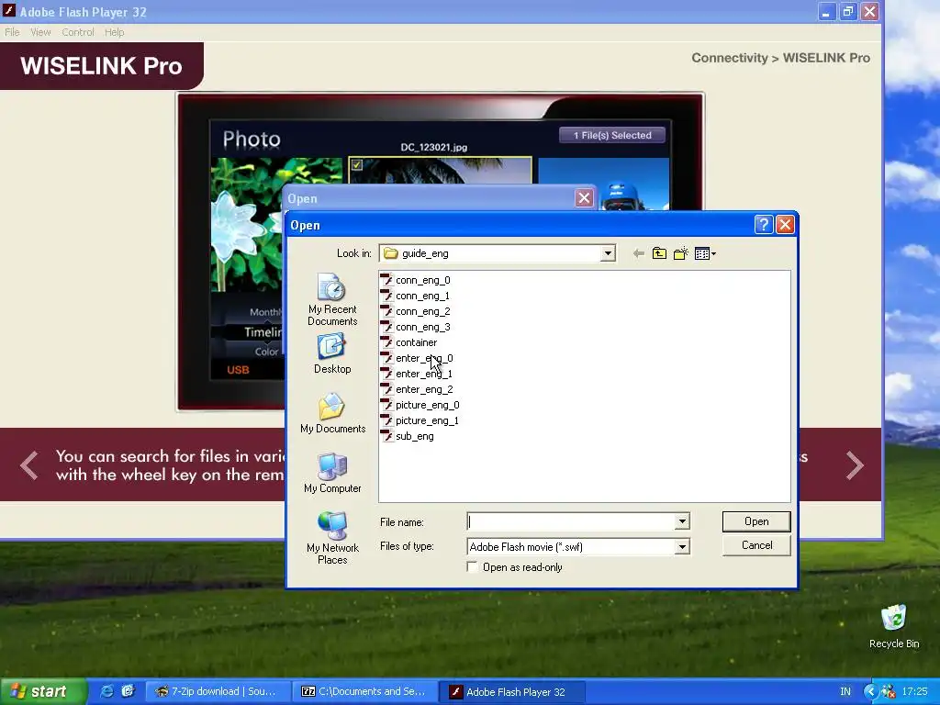Expand the Look in folder dropdown
940x705 pixels.
(608, 253)
